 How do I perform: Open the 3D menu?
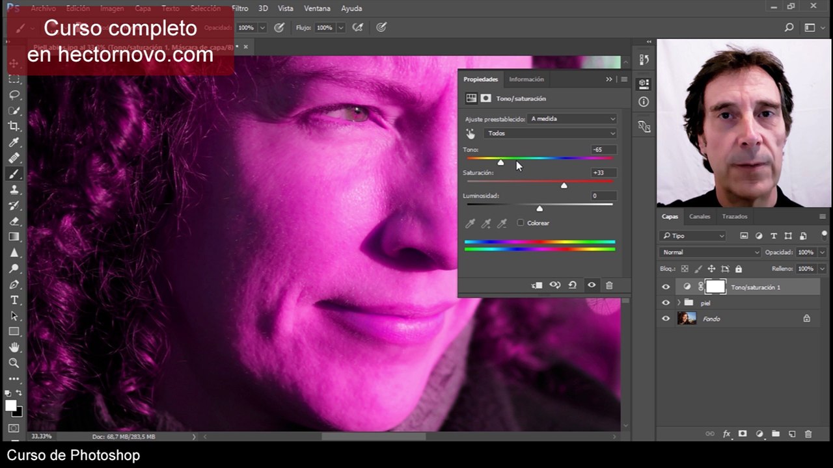(x=263, y=8)
